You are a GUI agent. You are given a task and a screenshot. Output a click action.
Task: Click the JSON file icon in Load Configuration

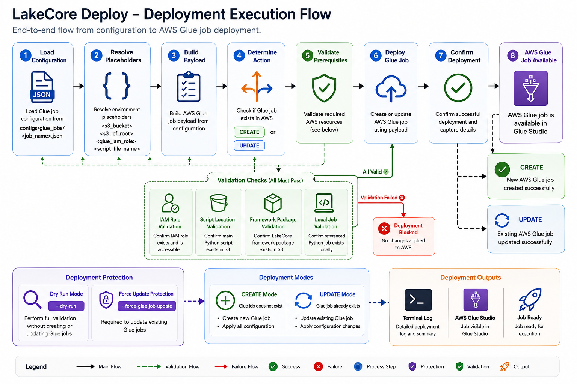tap(42, 87)
